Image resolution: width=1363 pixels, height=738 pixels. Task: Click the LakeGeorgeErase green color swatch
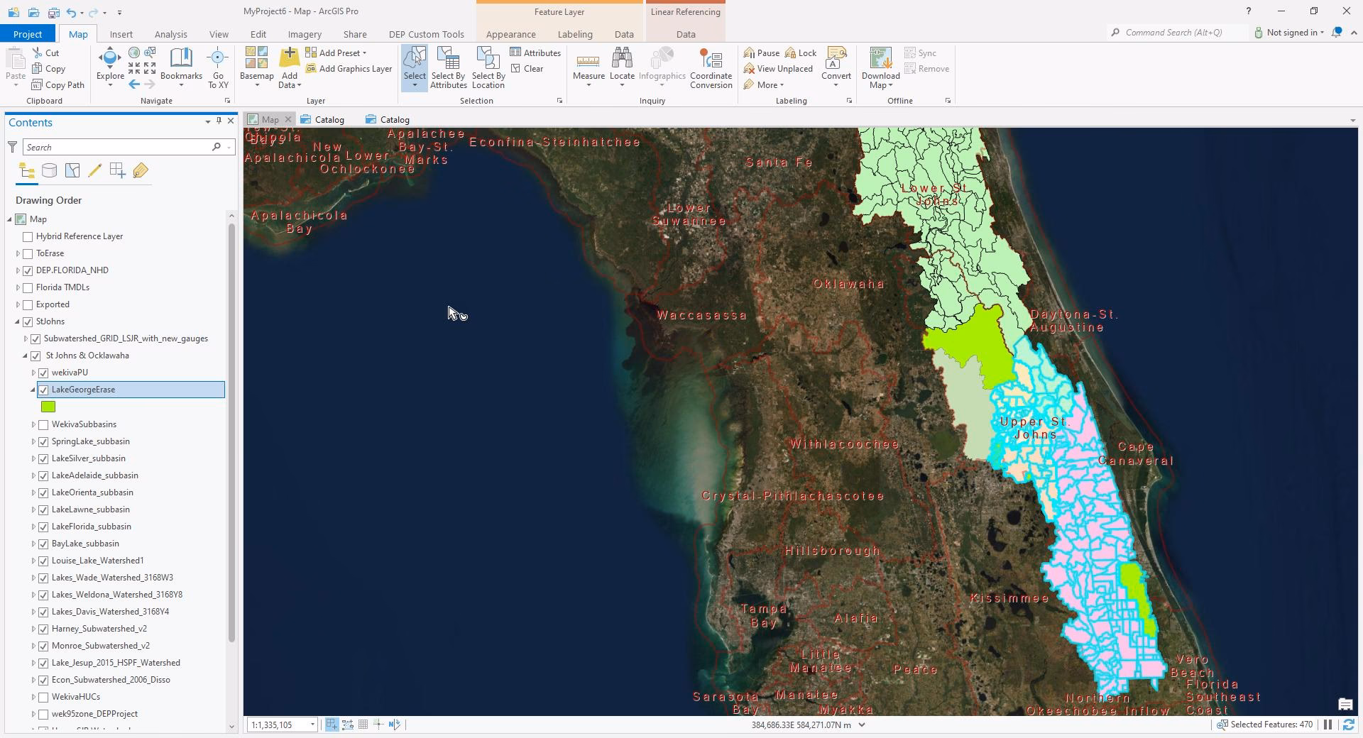click(48, 407)
